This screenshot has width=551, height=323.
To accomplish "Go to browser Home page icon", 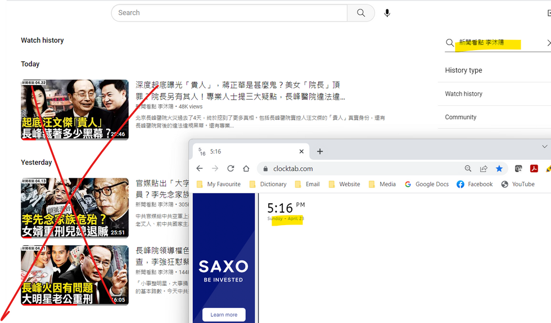I will [x=246, y=169].
